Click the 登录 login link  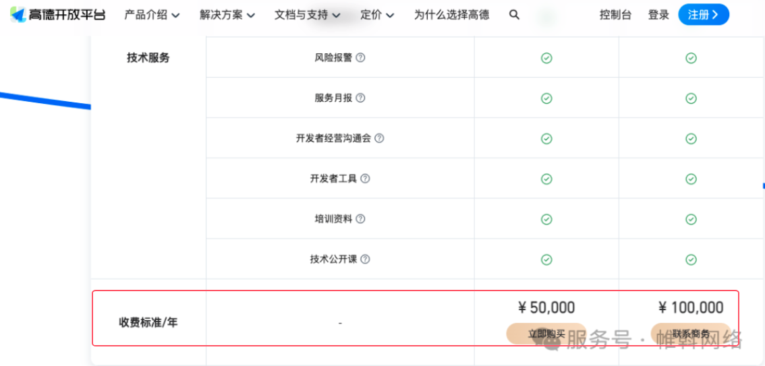tap(658, 15)
